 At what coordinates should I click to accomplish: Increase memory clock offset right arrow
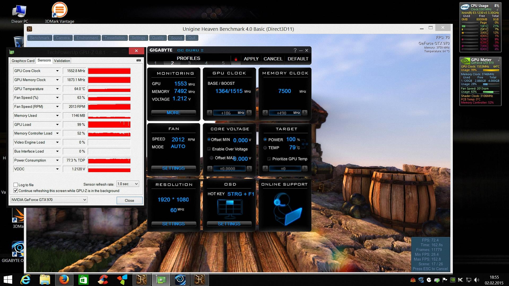pos(305,113)
